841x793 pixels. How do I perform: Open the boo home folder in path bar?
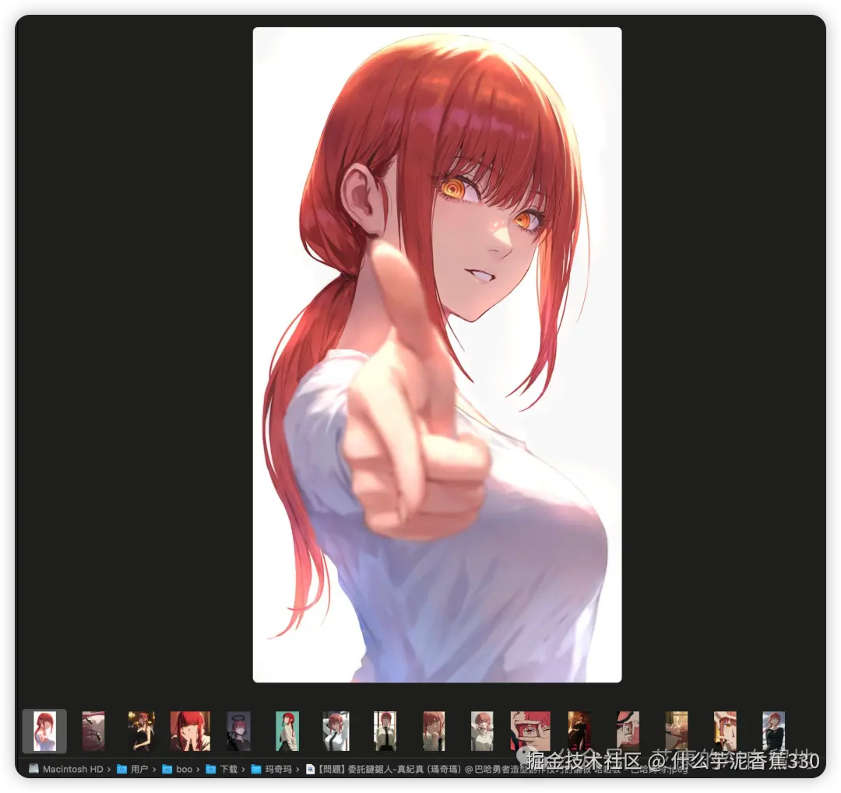177,769
